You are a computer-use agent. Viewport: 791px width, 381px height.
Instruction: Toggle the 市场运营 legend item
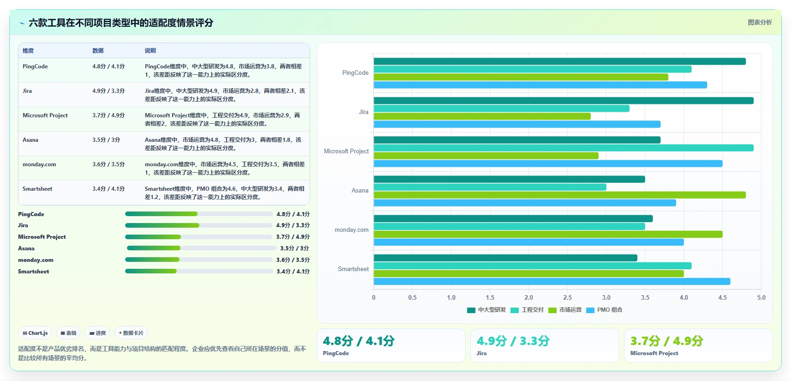[565, 310]
